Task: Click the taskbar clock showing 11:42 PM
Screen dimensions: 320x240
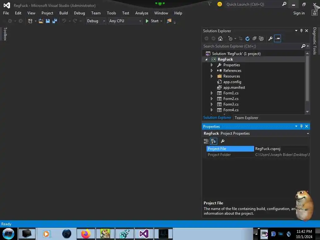Action: coord(304,232)
